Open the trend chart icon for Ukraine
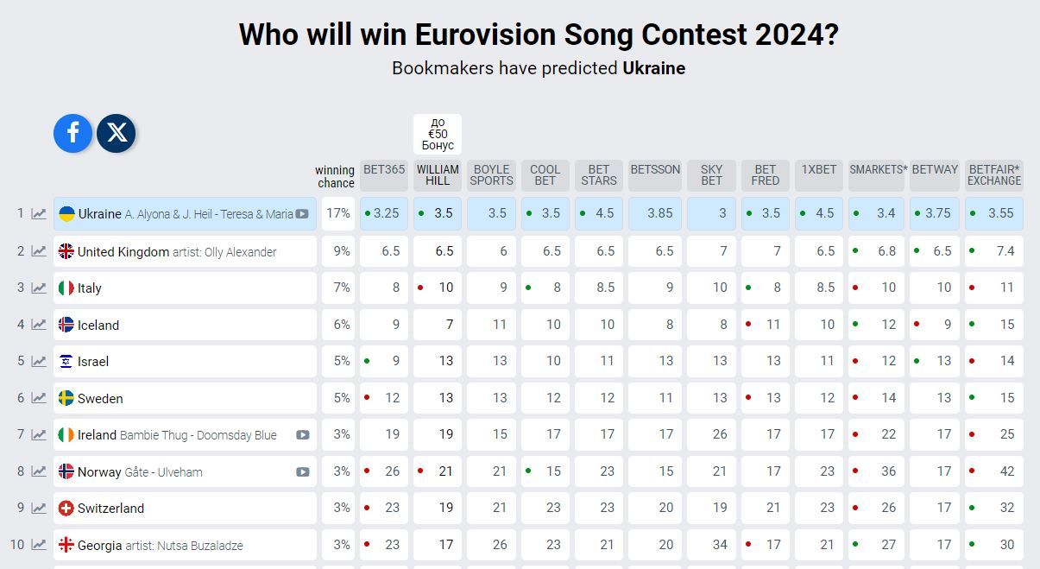The width and height of the screenshot is (1040, 569). click(39, 214)
